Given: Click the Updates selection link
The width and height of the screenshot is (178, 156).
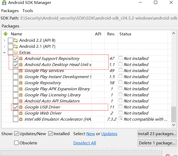Looking at the screenshot, I should pos(109,134).
